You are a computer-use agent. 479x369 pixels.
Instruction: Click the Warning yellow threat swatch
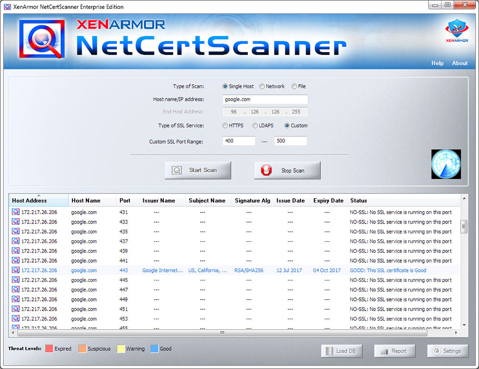coord(121,348)
